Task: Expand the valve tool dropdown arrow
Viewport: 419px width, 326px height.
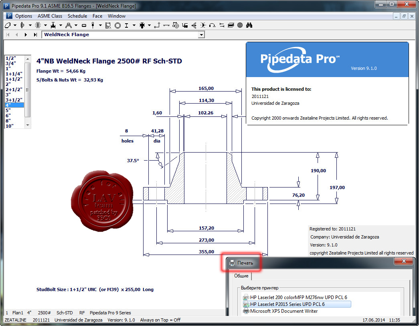Action: [x=61, y=25]
